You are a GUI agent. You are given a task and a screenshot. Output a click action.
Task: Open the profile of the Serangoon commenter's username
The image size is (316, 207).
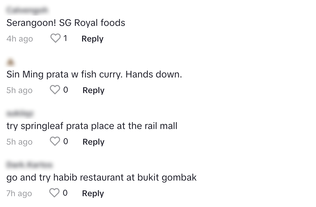(x=27, y=10)
